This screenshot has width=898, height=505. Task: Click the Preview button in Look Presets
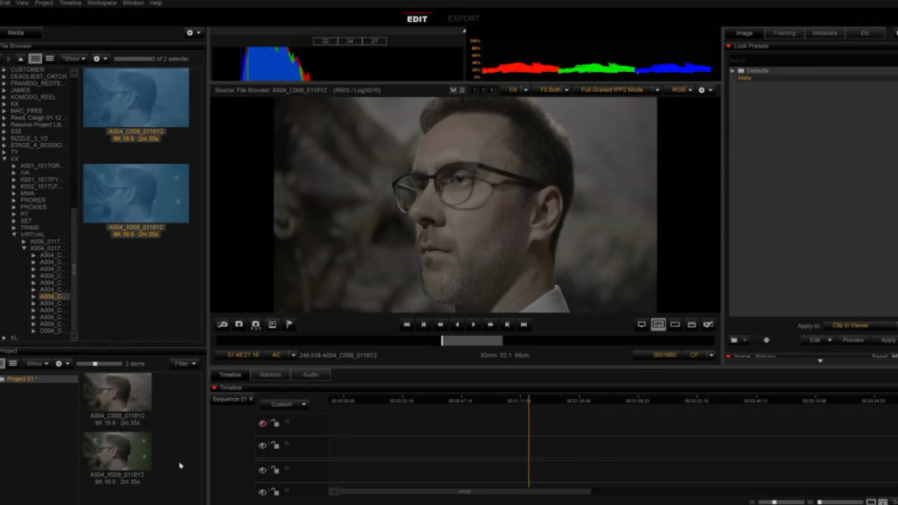[852, 340]
